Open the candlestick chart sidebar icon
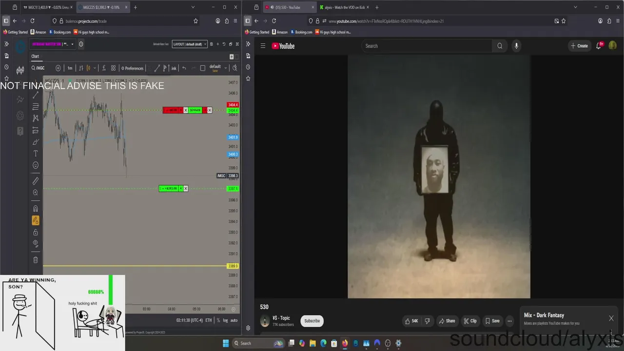This screenshot has height=351, width=624. pyautogui.click(x=20, y=70)
